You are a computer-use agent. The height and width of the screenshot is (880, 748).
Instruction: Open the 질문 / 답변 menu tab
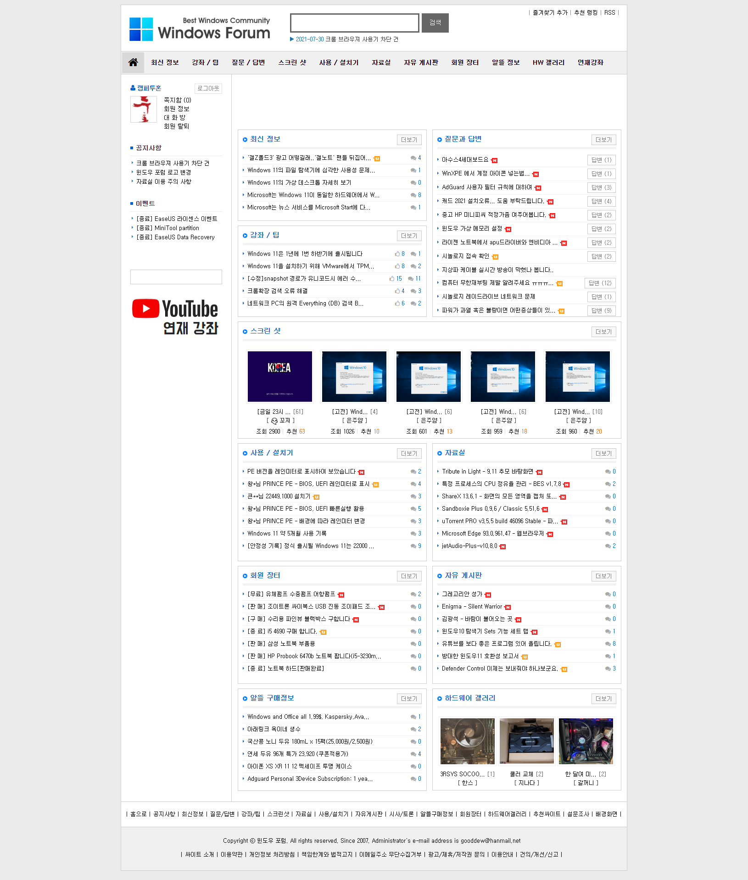click(248, 62)
